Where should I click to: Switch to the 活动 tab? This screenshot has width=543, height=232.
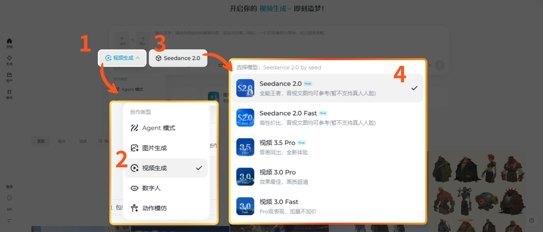tap(83, 141)
